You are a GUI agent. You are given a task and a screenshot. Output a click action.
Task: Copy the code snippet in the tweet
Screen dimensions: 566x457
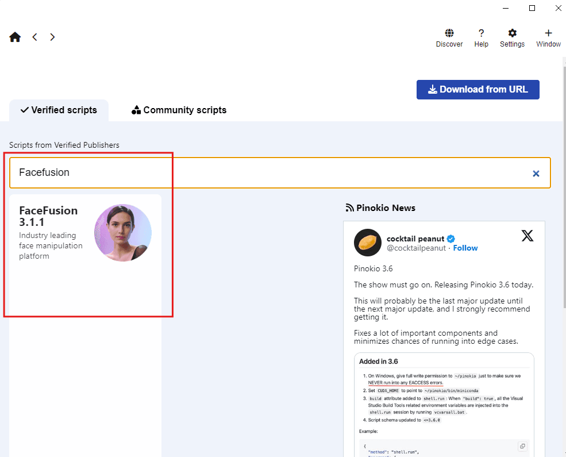[x=523, y=447]
